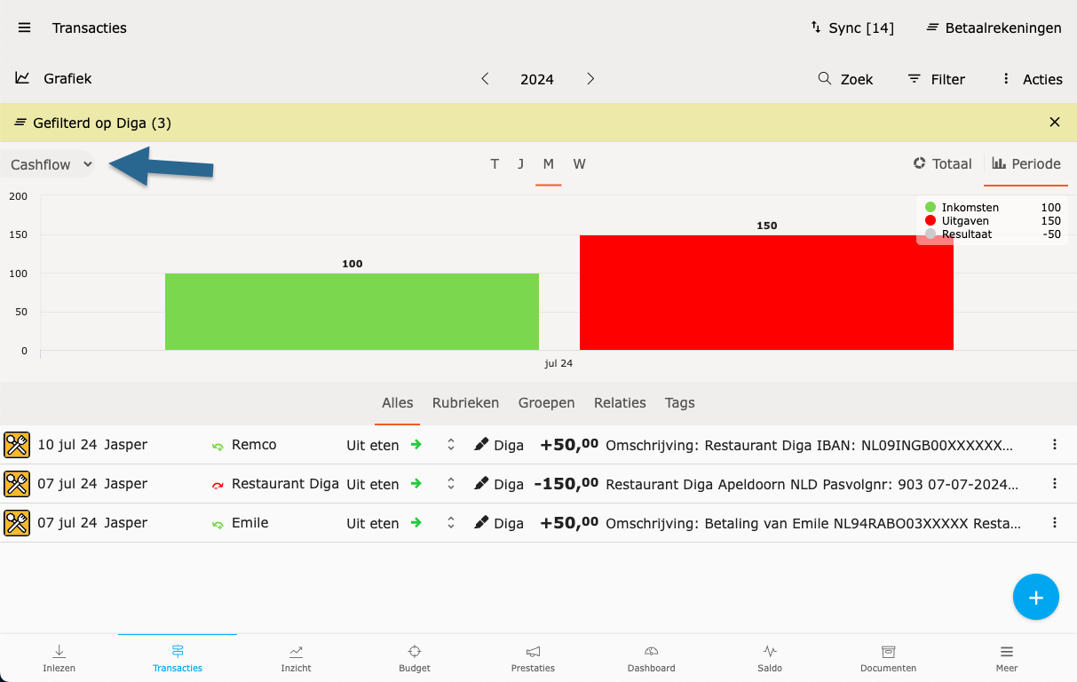Click the Gefilterd op Diga (3) label
Screen dimensions: 1077x682
(102, 123)
